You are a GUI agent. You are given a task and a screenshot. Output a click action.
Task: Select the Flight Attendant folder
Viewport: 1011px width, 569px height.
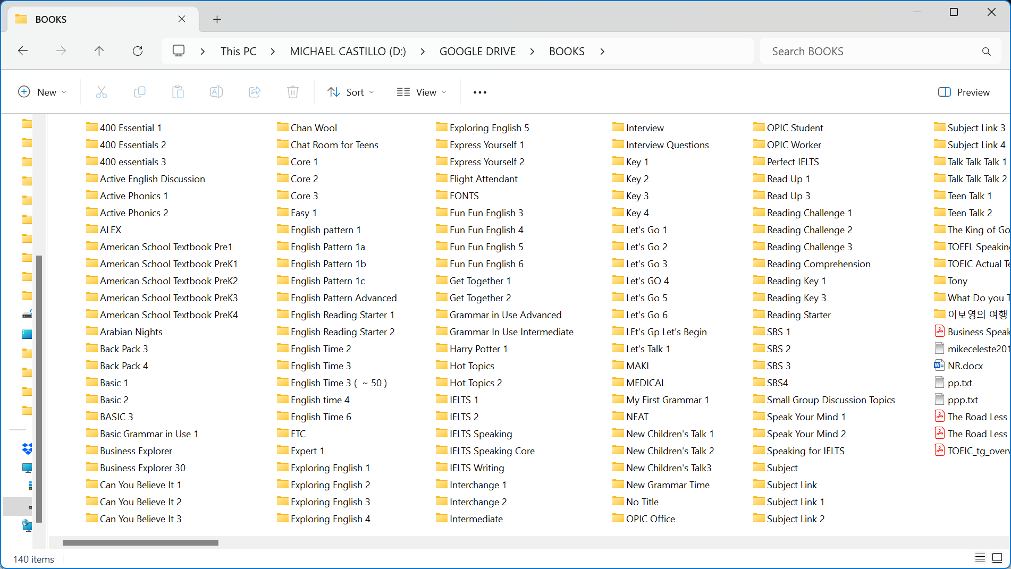(x=477, y=179)
